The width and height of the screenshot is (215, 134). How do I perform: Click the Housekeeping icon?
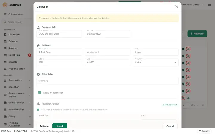pyautogui.click(x=5, y=109)
